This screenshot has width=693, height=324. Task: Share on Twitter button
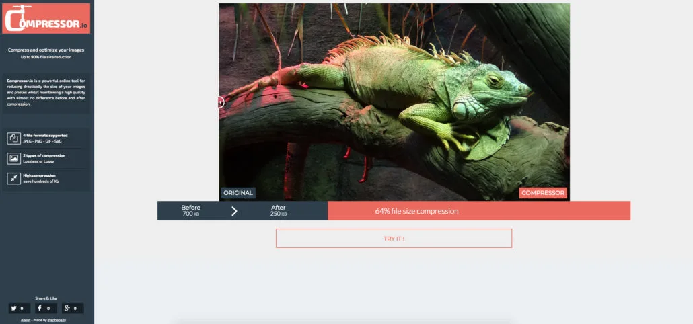20,308
